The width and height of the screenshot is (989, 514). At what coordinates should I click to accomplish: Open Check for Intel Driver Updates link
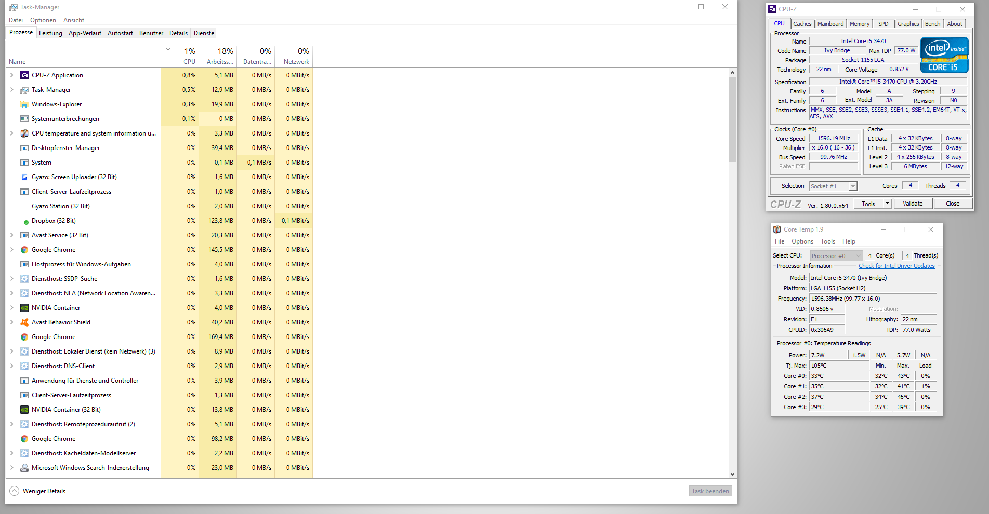click(896, 266)
